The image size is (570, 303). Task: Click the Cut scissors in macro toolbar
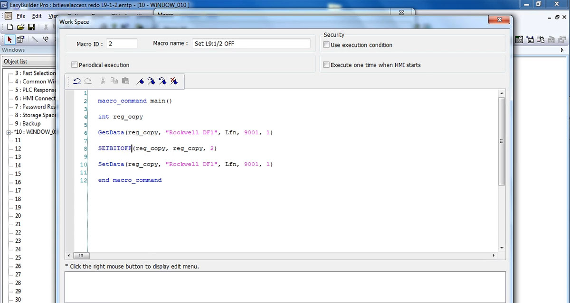[103, 81]
